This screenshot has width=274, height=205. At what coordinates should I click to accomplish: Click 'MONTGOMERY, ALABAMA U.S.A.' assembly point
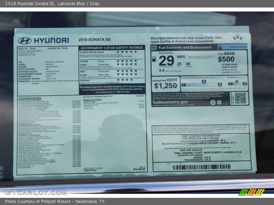223,152
